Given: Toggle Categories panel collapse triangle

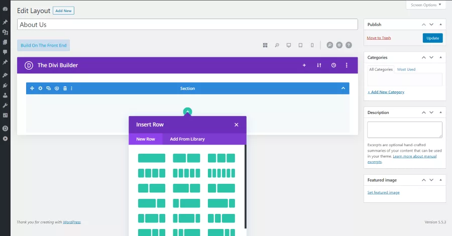Looking at the screenshot, I should pos(440,57).
